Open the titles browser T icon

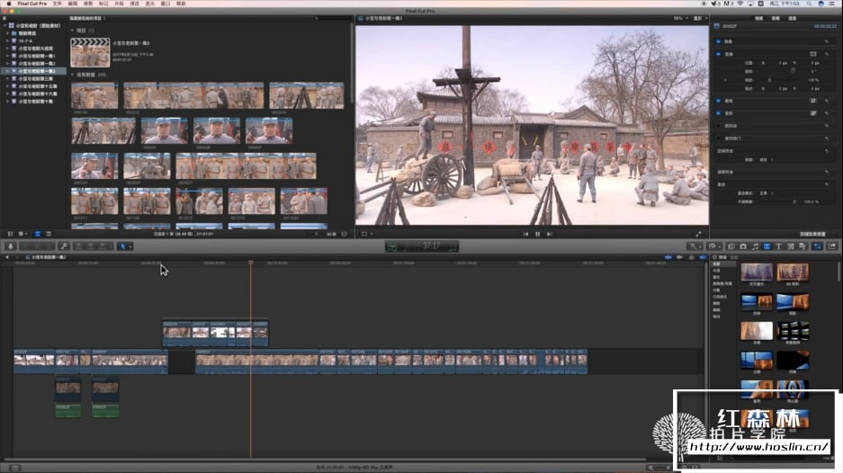coord(778,246)
